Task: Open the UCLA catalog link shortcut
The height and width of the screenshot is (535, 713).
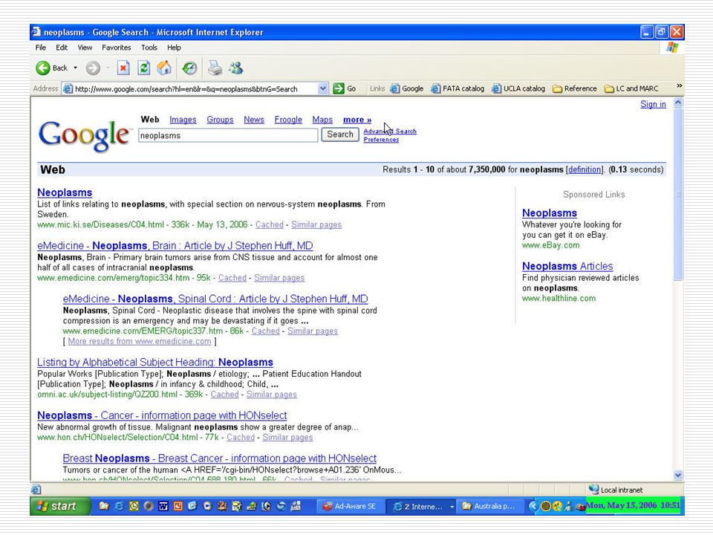Action: click(x=518, y=88)
